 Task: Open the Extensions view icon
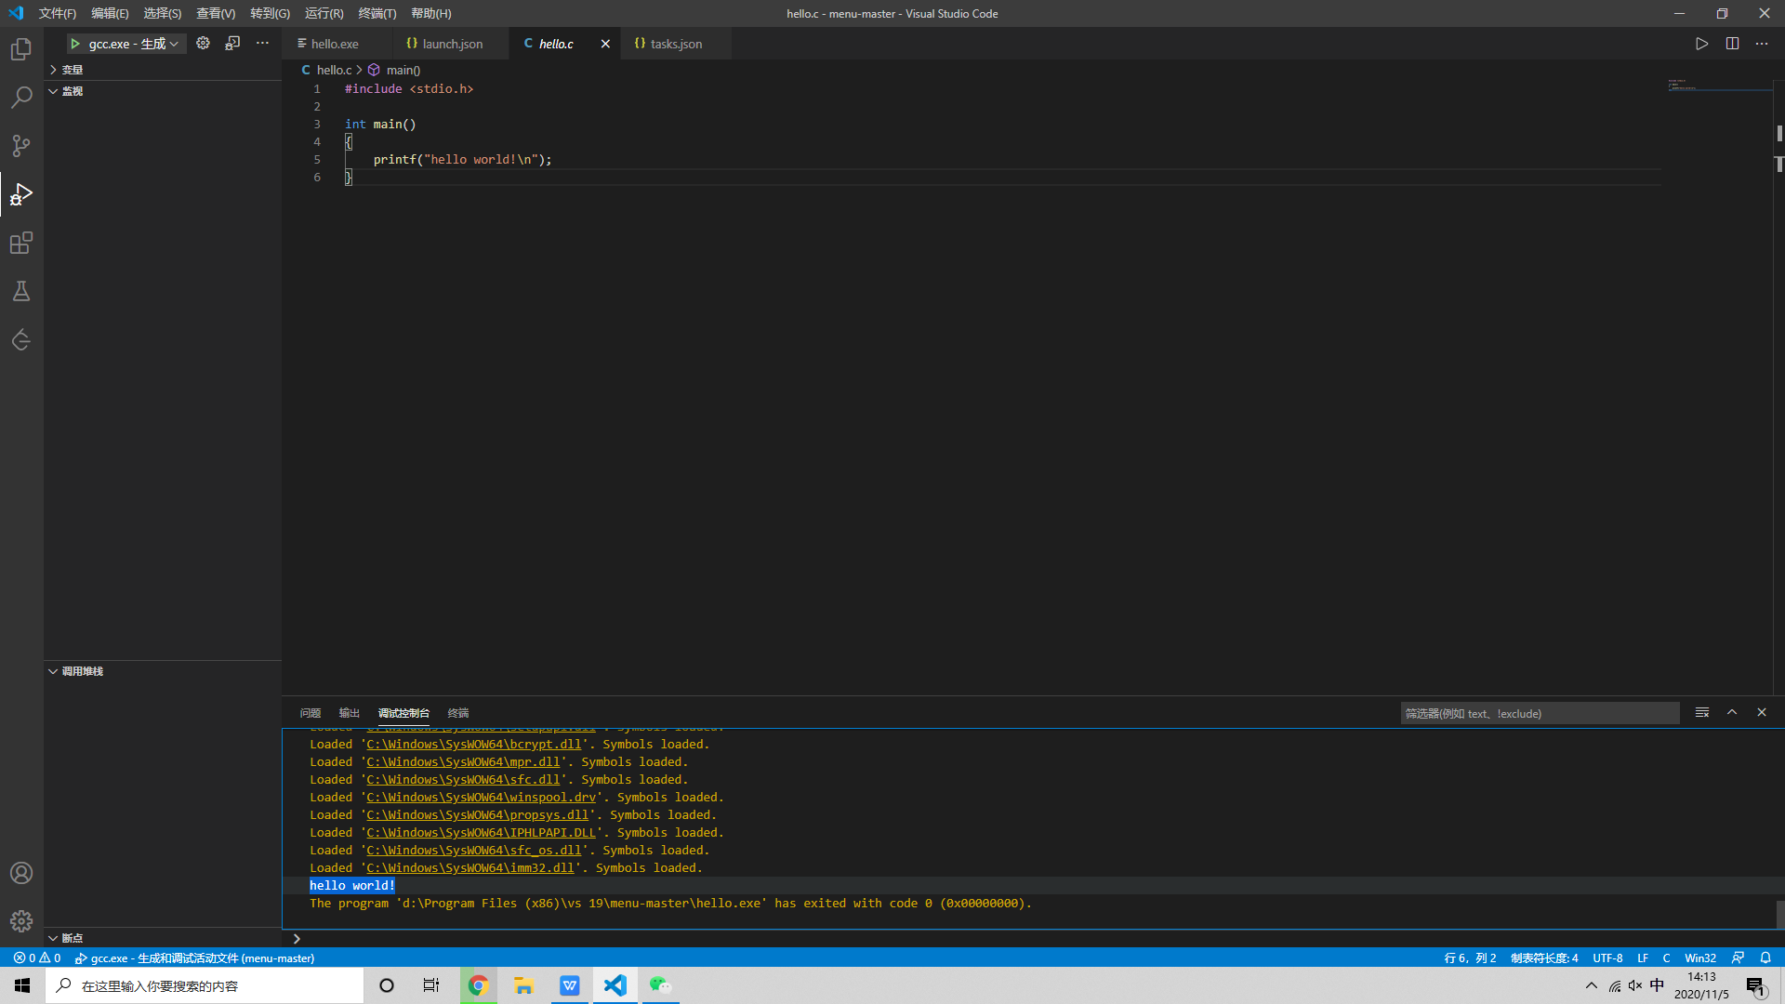[x=21, y=243]
